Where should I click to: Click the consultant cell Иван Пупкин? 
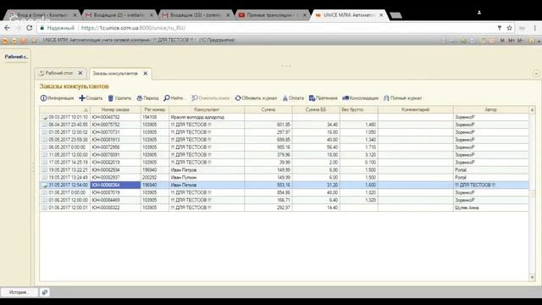tap(207, 177)
